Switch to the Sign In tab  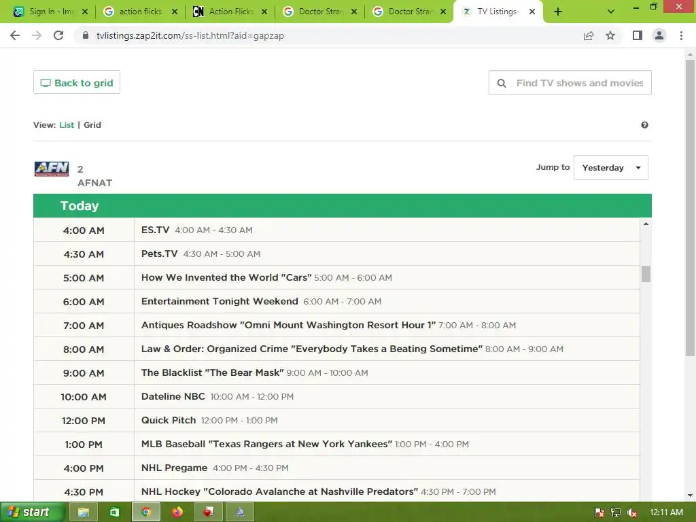pos(50,12)
